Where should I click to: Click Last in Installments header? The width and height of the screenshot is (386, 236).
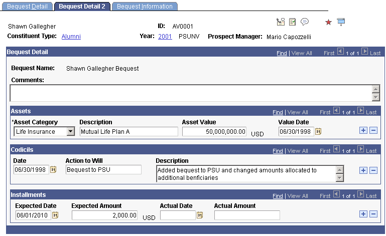click(371, 196)
